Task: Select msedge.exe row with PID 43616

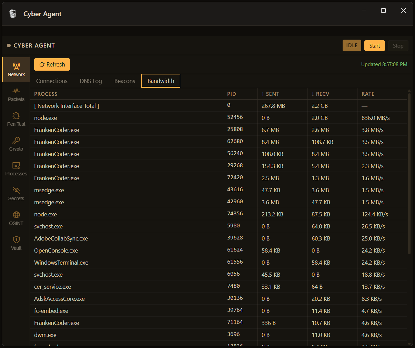Action: [x=219, y=190]
